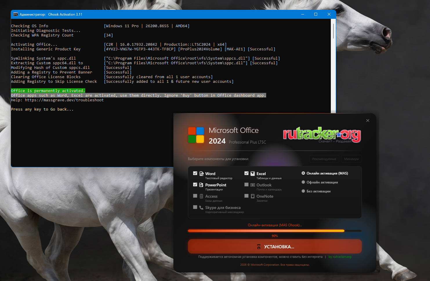Click the OneNote notebook icon in the installer
The image size is (430, 281).
pyautogui.click(x=253, y=196)
